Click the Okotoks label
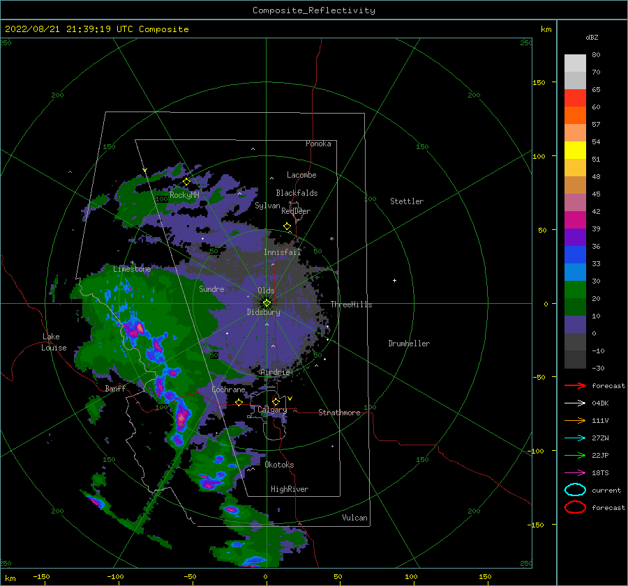The image size is (628, 586). click(x=279, y=465)
